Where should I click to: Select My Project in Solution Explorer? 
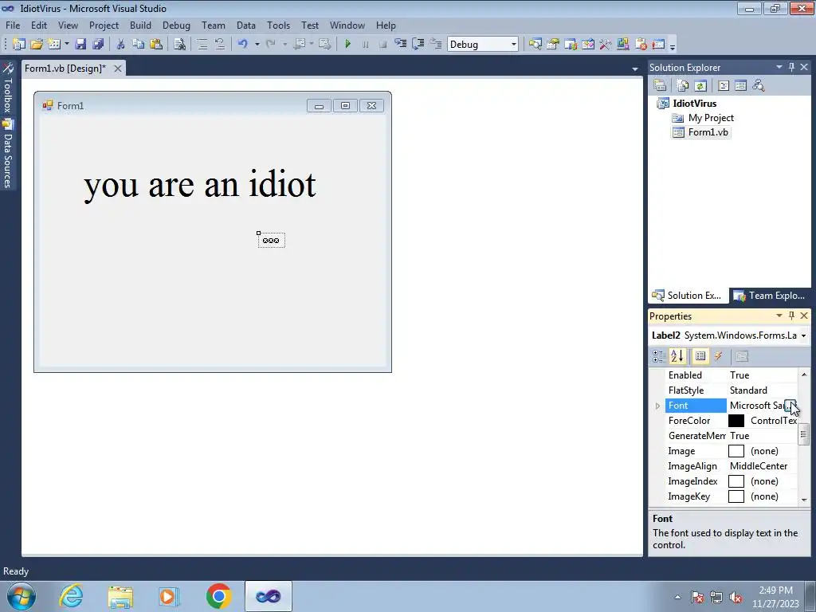711,118
